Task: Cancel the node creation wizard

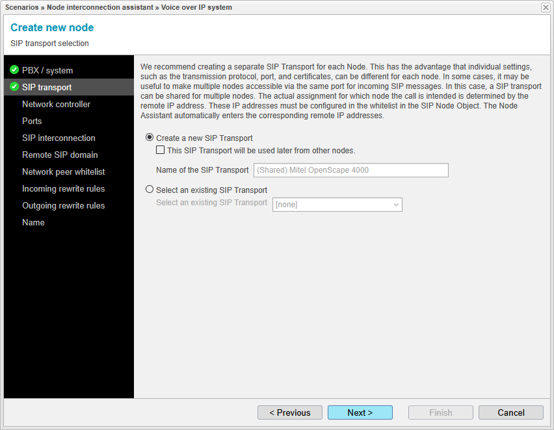Action: point(510,412)
